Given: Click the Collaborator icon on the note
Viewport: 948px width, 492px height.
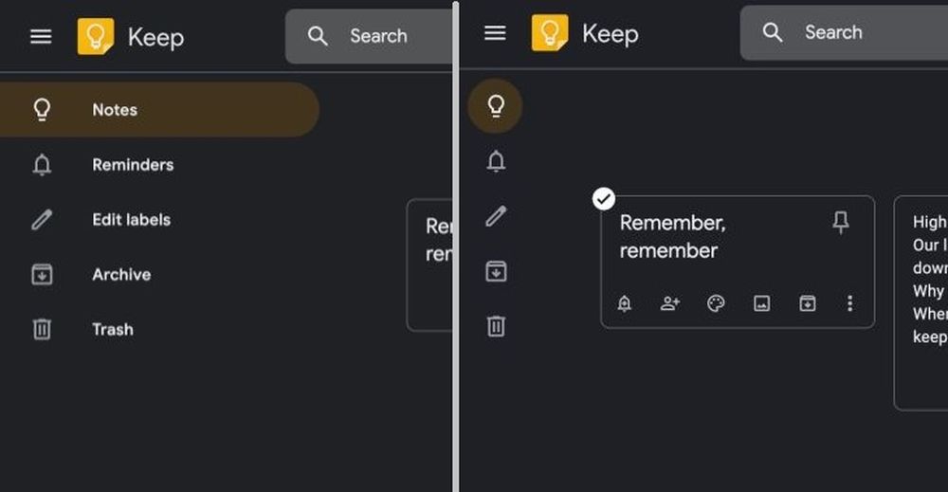Looking at the screenshot, I should (670, 303).
